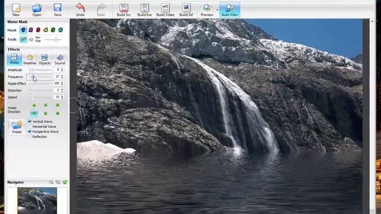Viewport: 381px width, 214px height.
Task: Choose the mask pen tool
Action: [x=23, y=39]
